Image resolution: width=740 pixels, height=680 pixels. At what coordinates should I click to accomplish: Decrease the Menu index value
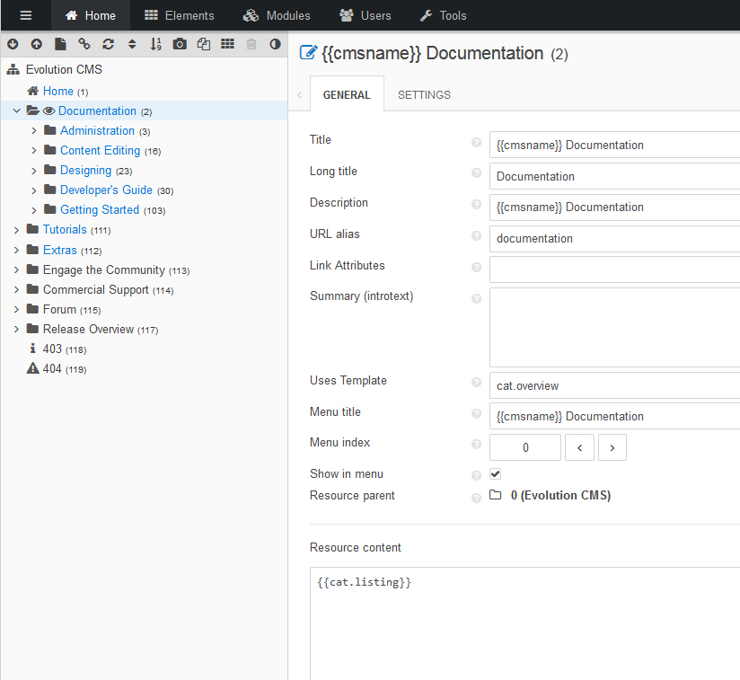[x=579, y=447]
